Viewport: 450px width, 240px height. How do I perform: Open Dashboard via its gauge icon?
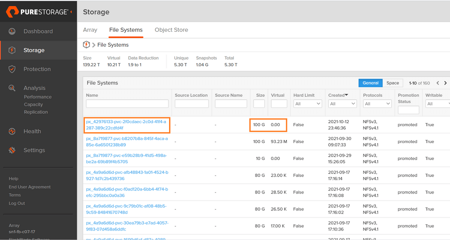click(12, 31)
